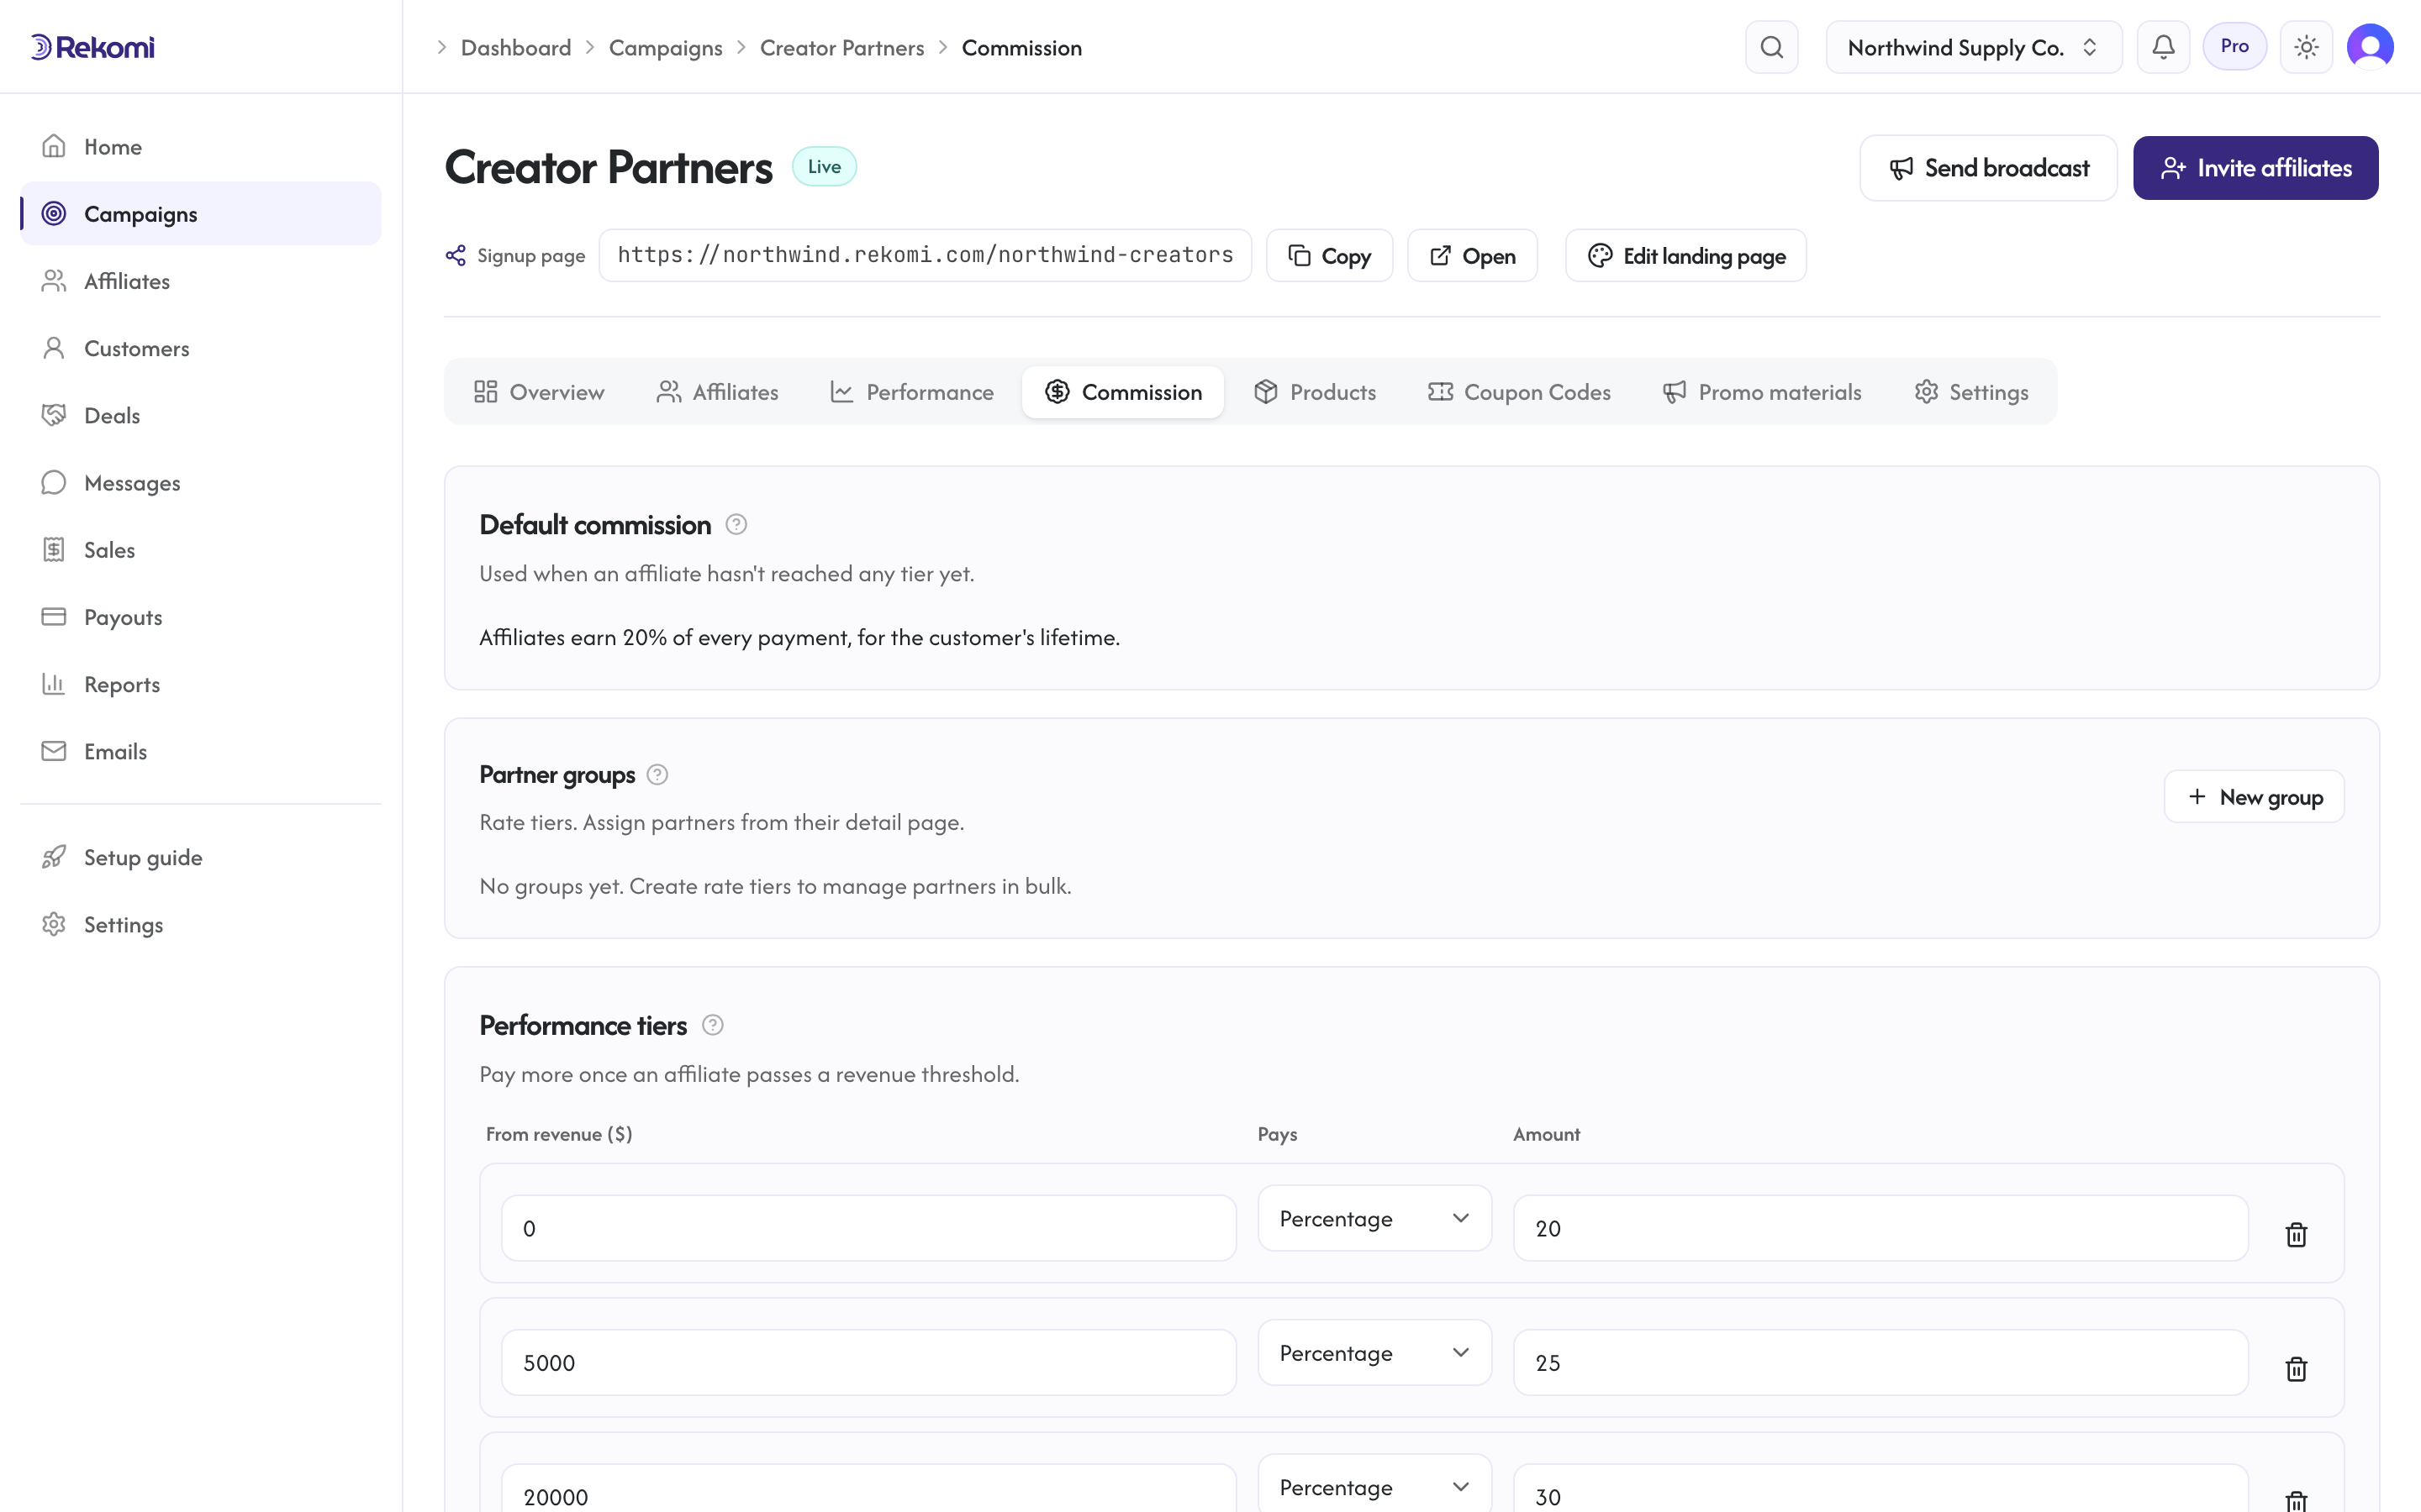Click the Payouts card icon in sidebar
This screenshot has height=1512, width=2421.
(54, 616)
